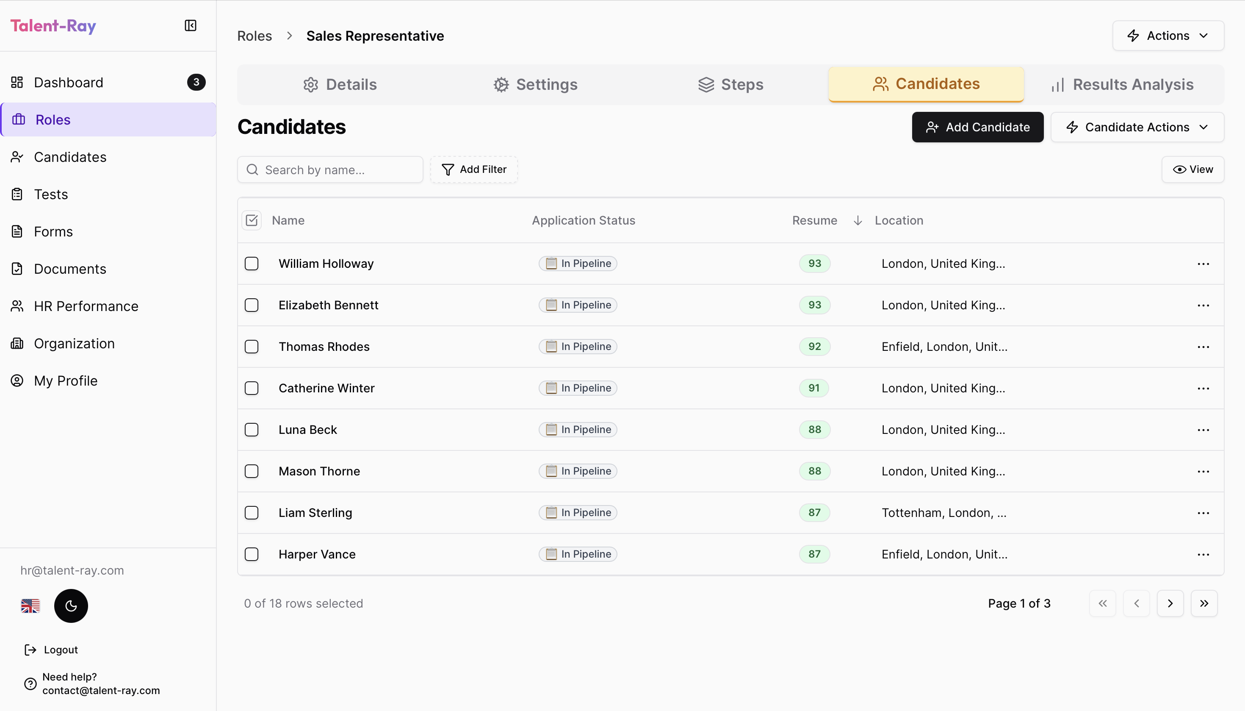Open row options for Harper Vance

tap(1203, 554)
